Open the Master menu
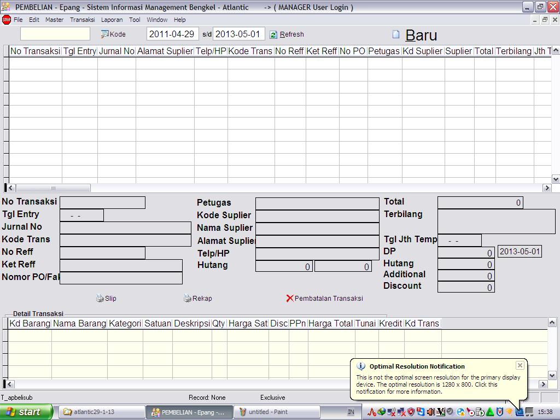This screenshot has height=420, width=560. (x=54, y=20)
